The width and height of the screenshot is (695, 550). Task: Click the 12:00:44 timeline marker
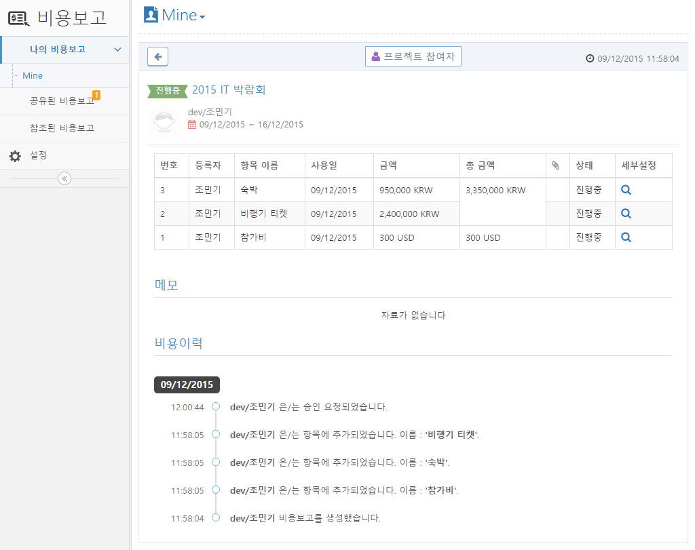pyautogui.click(x=216, y=407)
